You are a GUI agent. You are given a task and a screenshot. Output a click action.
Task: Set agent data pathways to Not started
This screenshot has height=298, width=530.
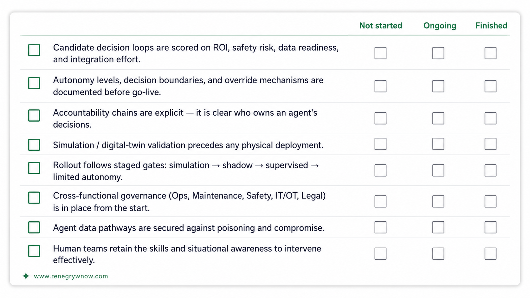(x=380, y=227)
